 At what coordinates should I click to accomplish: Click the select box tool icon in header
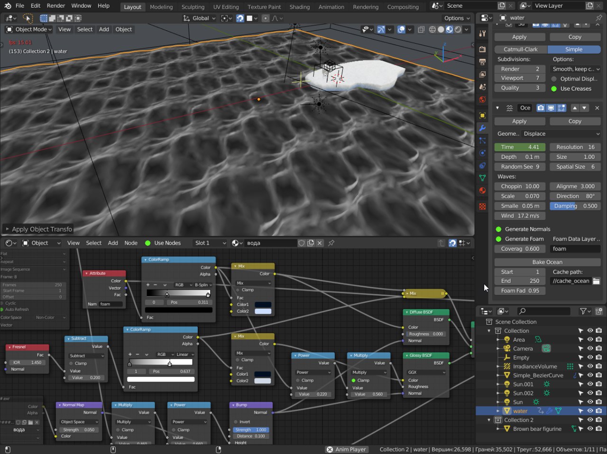(x=44, y=18)
